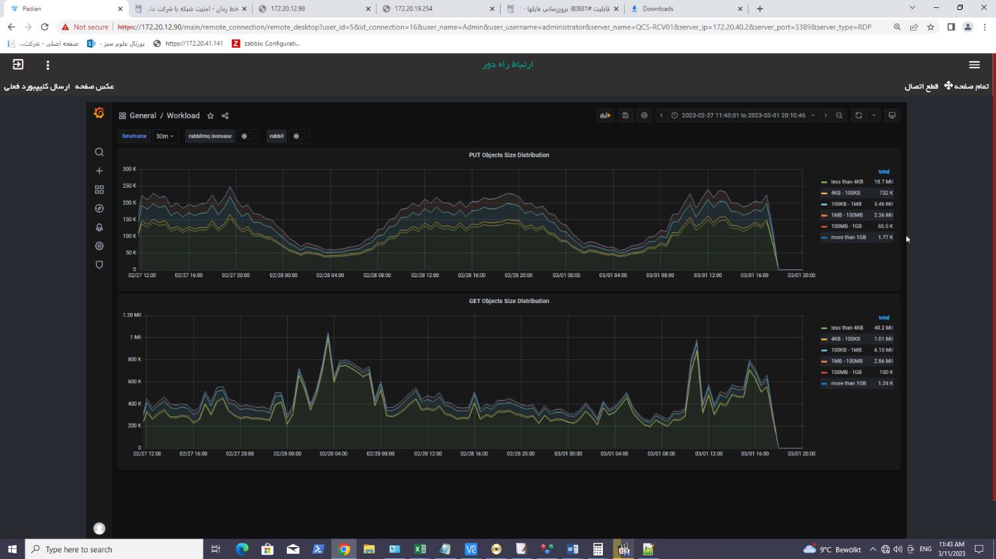Click the General breadcrumb link
Screen dimensions: 996x559
(143, 115)
